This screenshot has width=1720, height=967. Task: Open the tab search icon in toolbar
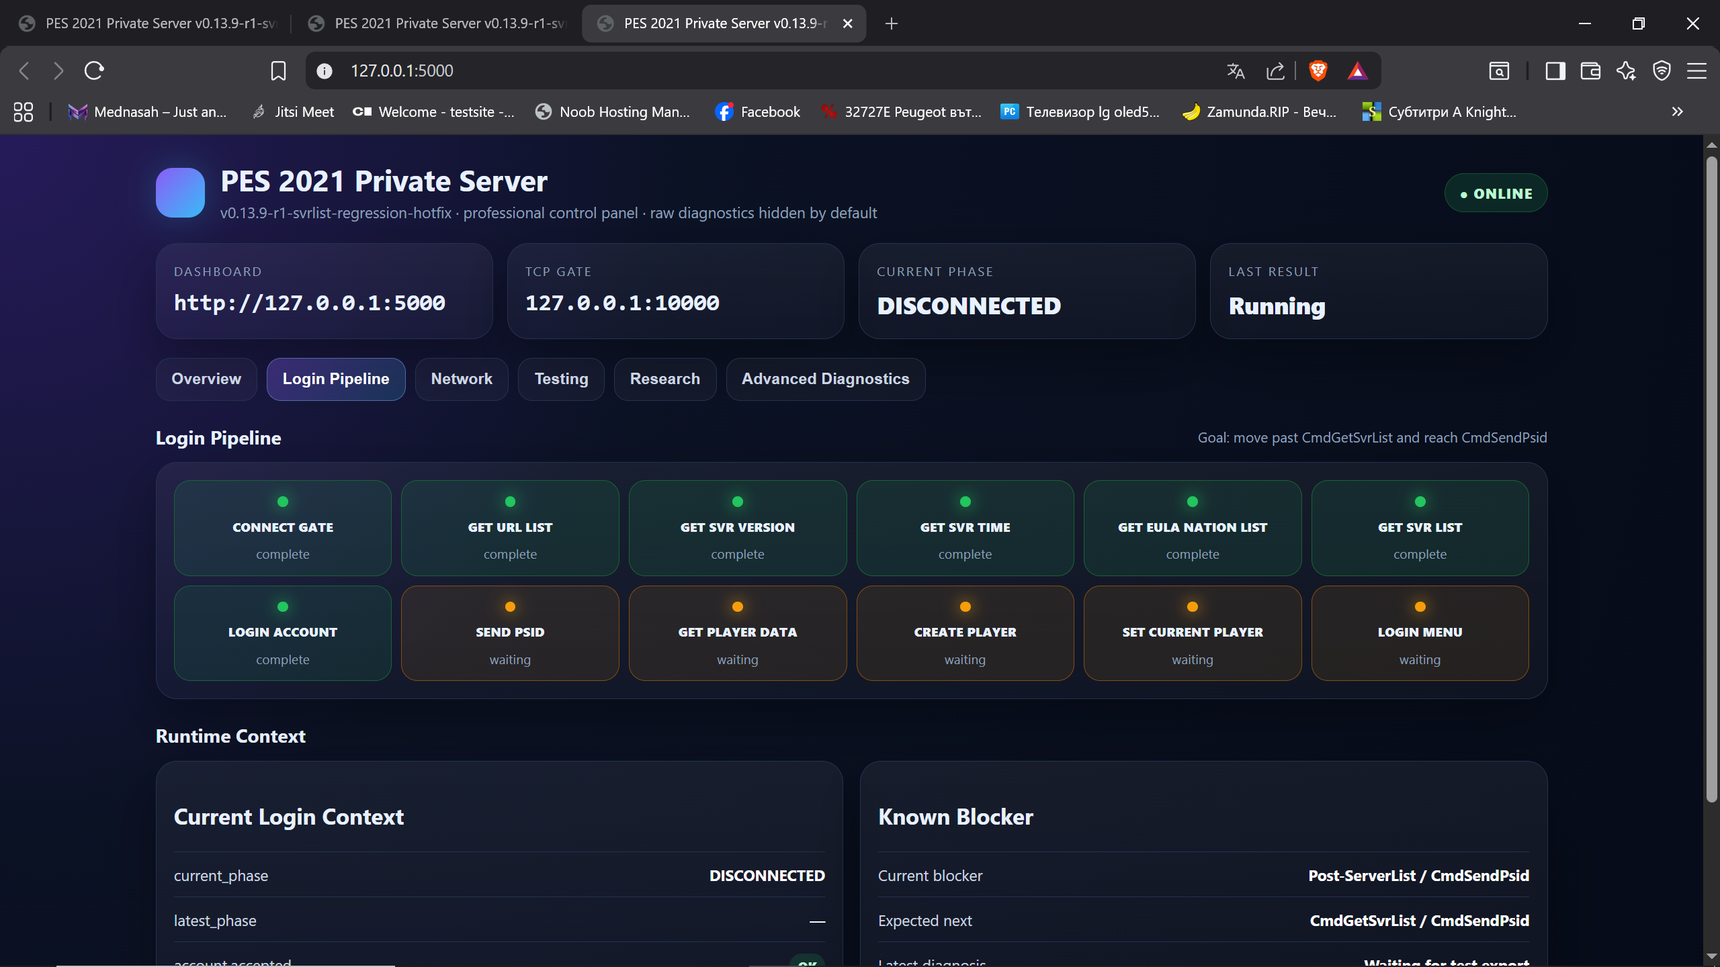1499,71
